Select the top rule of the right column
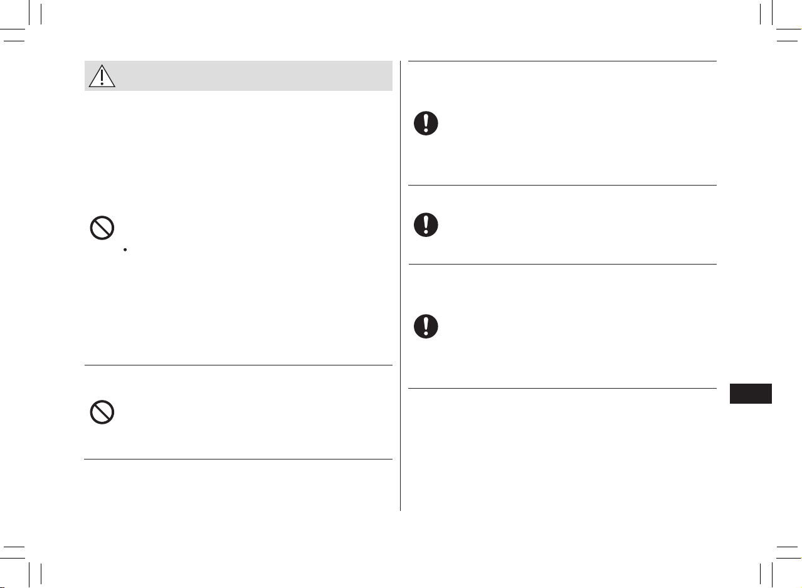This screenshot has width=802, height=588. [562, 61]
